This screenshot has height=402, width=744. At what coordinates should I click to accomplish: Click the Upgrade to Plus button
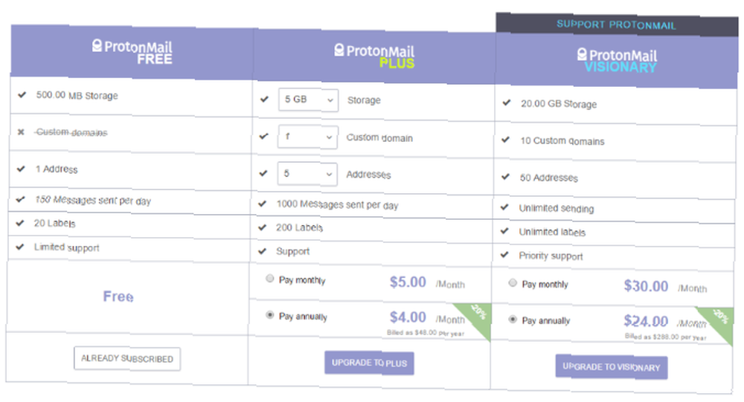369,363
